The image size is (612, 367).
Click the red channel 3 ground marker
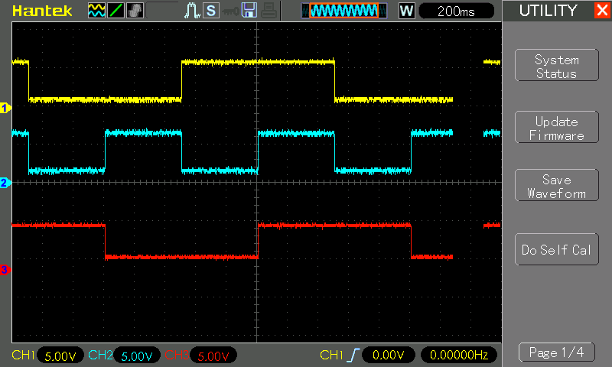click(5, 269)
